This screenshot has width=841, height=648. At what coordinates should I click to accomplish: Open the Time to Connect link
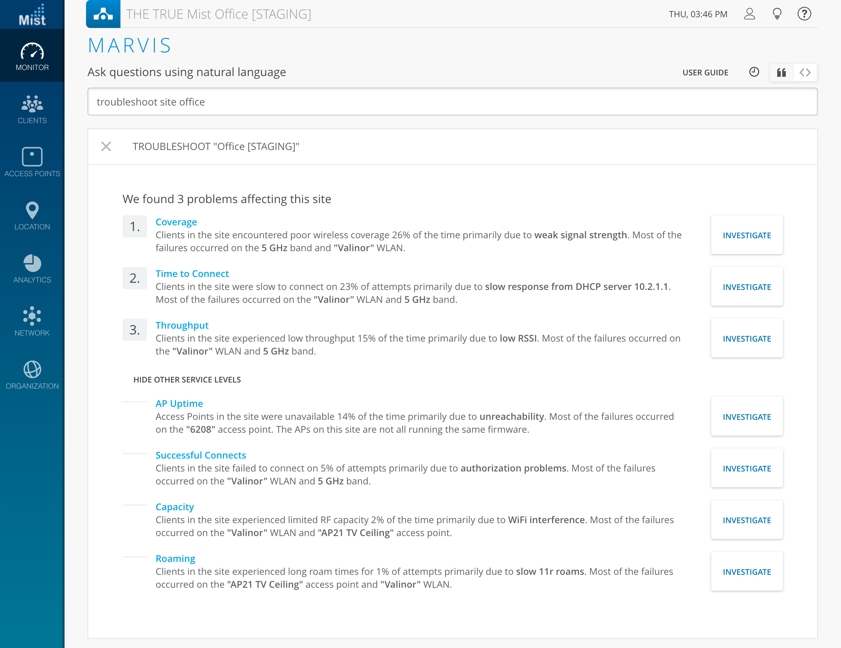click(192, 274)
